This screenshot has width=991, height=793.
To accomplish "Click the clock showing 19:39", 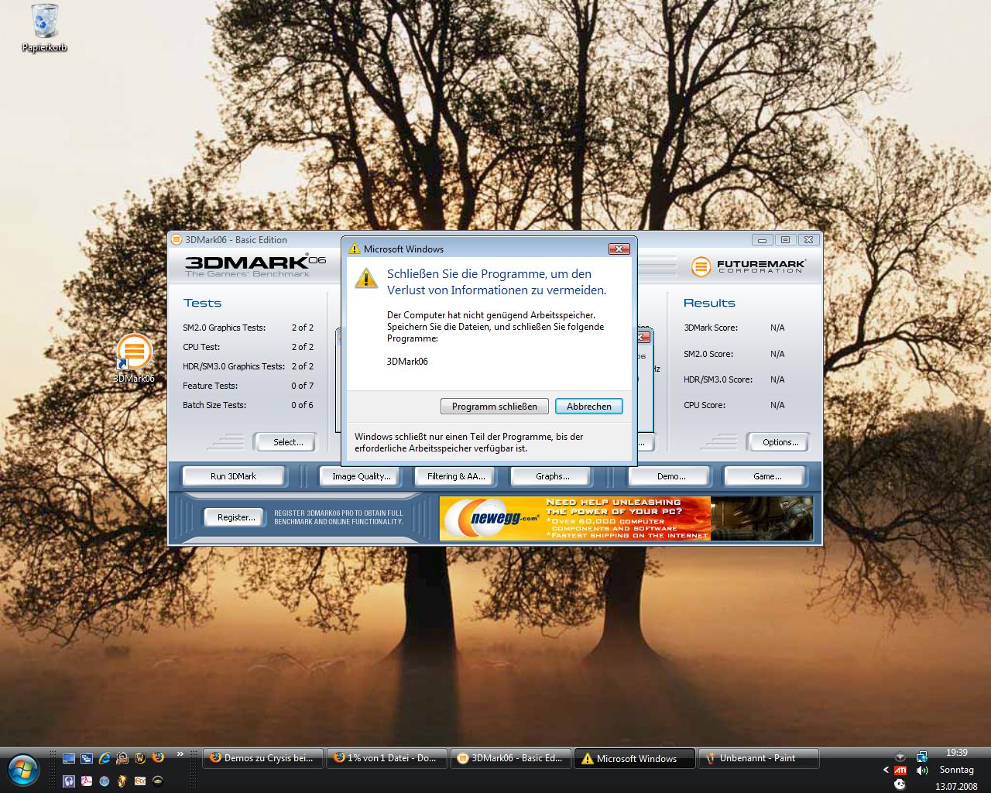I will [957, 752].
